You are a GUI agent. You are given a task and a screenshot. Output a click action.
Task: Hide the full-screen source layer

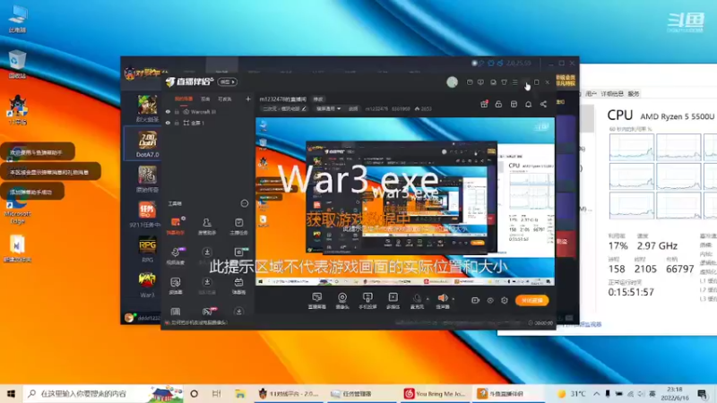pyautogui.click(x=168, y=123)
